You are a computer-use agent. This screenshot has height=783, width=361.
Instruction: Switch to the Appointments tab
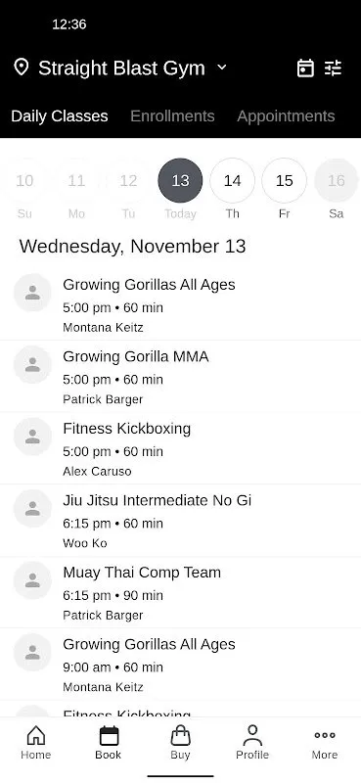tap(286, 115)
